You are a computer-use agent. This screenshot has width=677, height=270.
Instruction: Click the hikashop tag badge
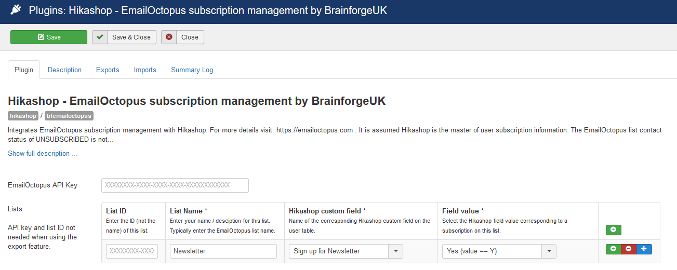[x=23, y=116]
